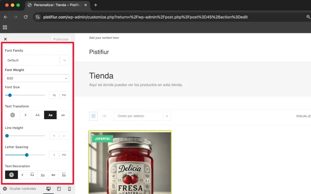This screenshot has height=194, width=311.
Task: Click the Tienda page heading
Action: point(101,76)
